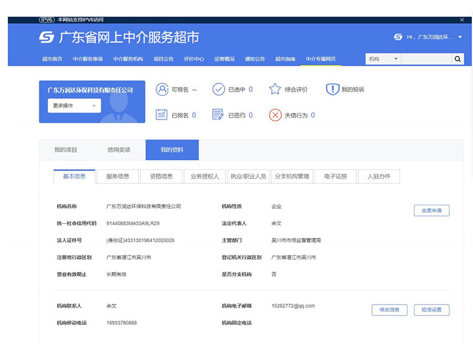The height and width of the screenshot is (355, 473).
Task: Click the 综合评价 star icon
Action: 275,89
